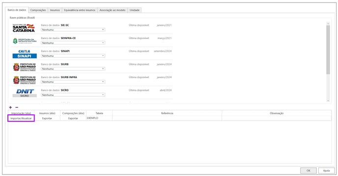The image size is (338, 176).
Task: Open the SICRO version dropdown
Action: point(73,95)
